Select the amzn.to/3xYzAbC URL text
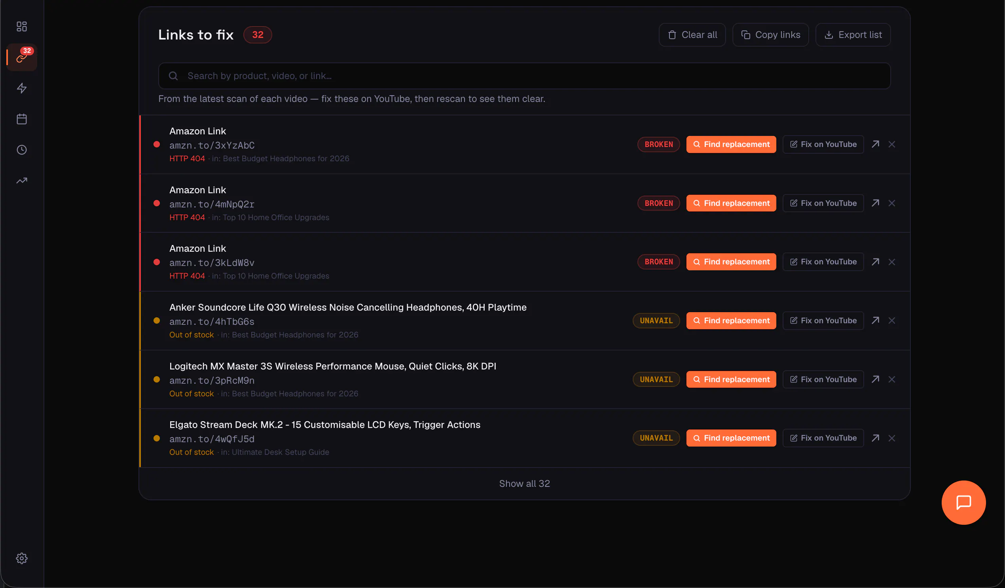 point(212,145)
